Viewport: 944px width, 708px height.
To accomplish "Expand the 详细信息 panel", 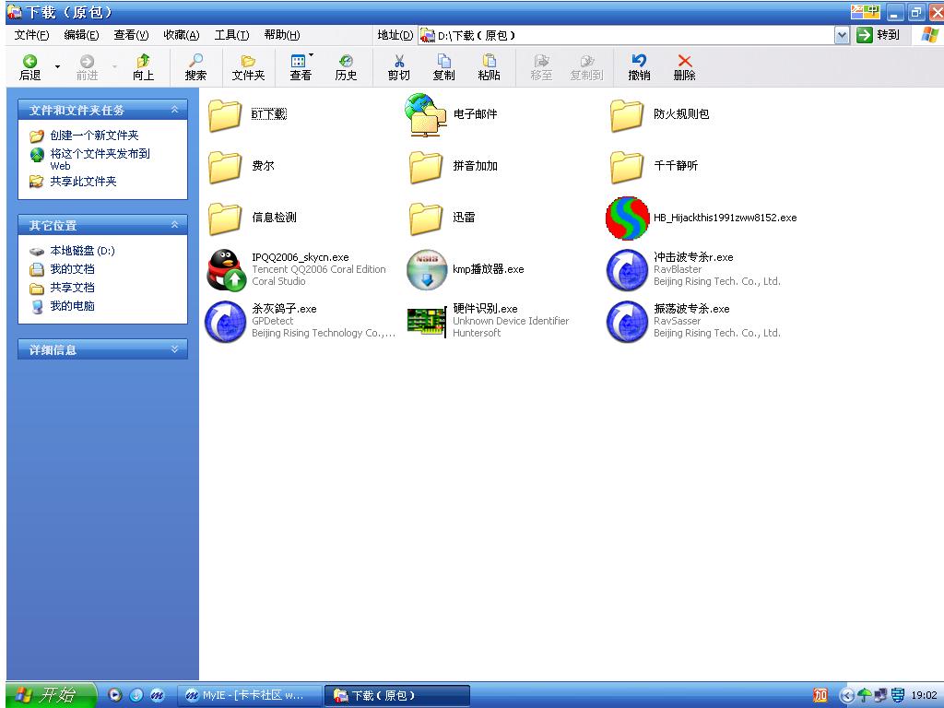I will point(174,349).
